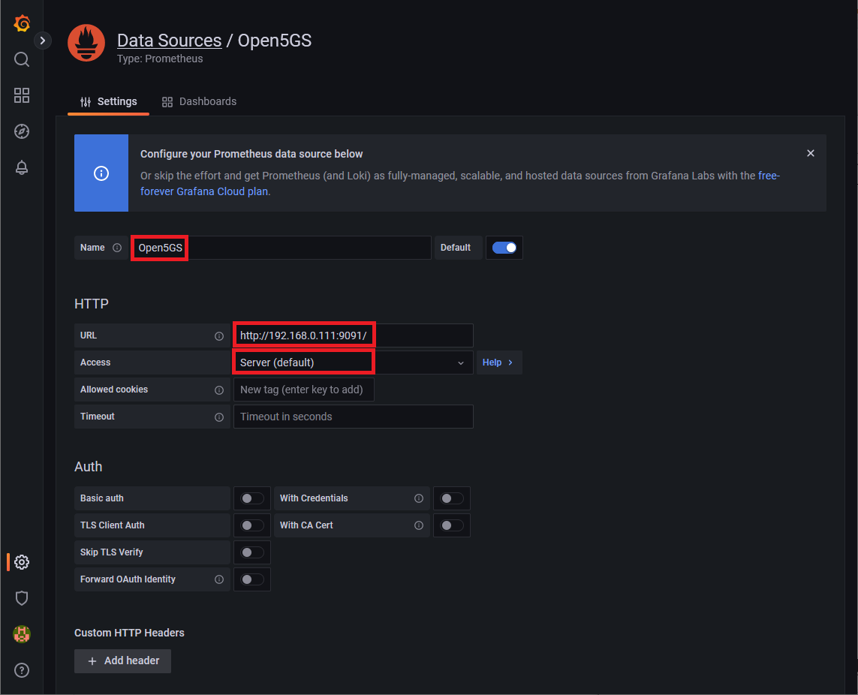The height and width of the screenshot is (695, 858).
Task: Expand the Access Help section
Action: 499,363
